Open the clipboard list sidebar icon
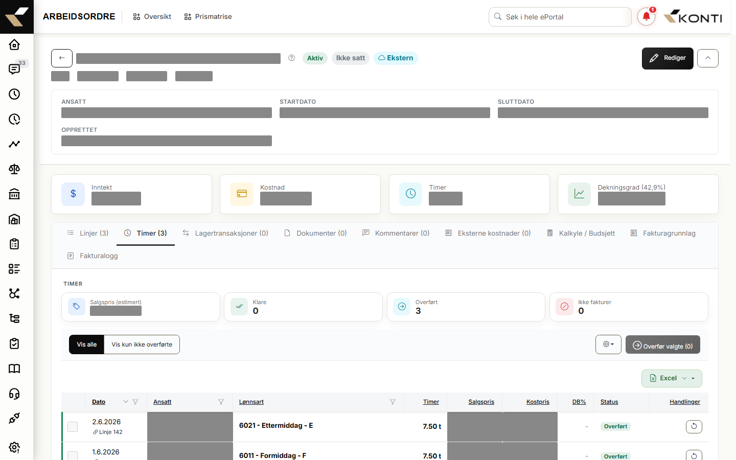This screenshot has width=736, height=460. pyautogui.click(x=14, y=244)
